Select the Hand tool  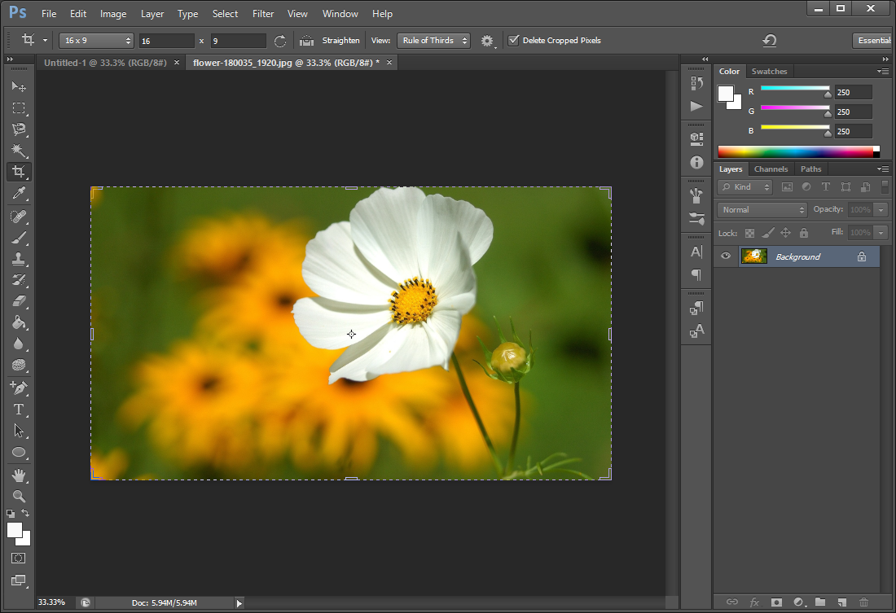[19, 475]
